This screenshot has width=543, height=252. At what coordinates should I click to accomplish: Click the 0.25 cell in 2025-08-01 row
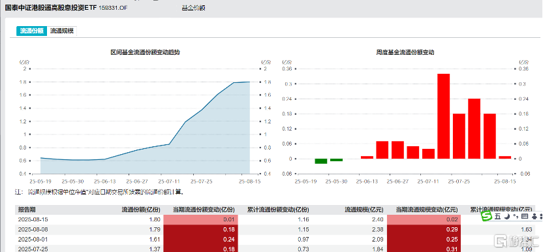[424, 240]
